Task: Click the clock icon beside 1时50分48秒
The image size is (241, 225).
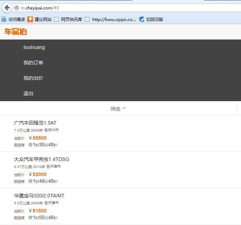Action: [30, 218]
